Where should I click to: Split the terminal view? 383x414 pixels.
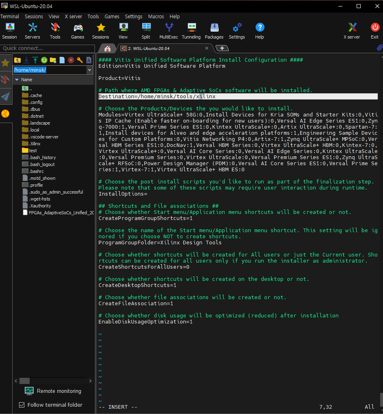pos(146,31)
